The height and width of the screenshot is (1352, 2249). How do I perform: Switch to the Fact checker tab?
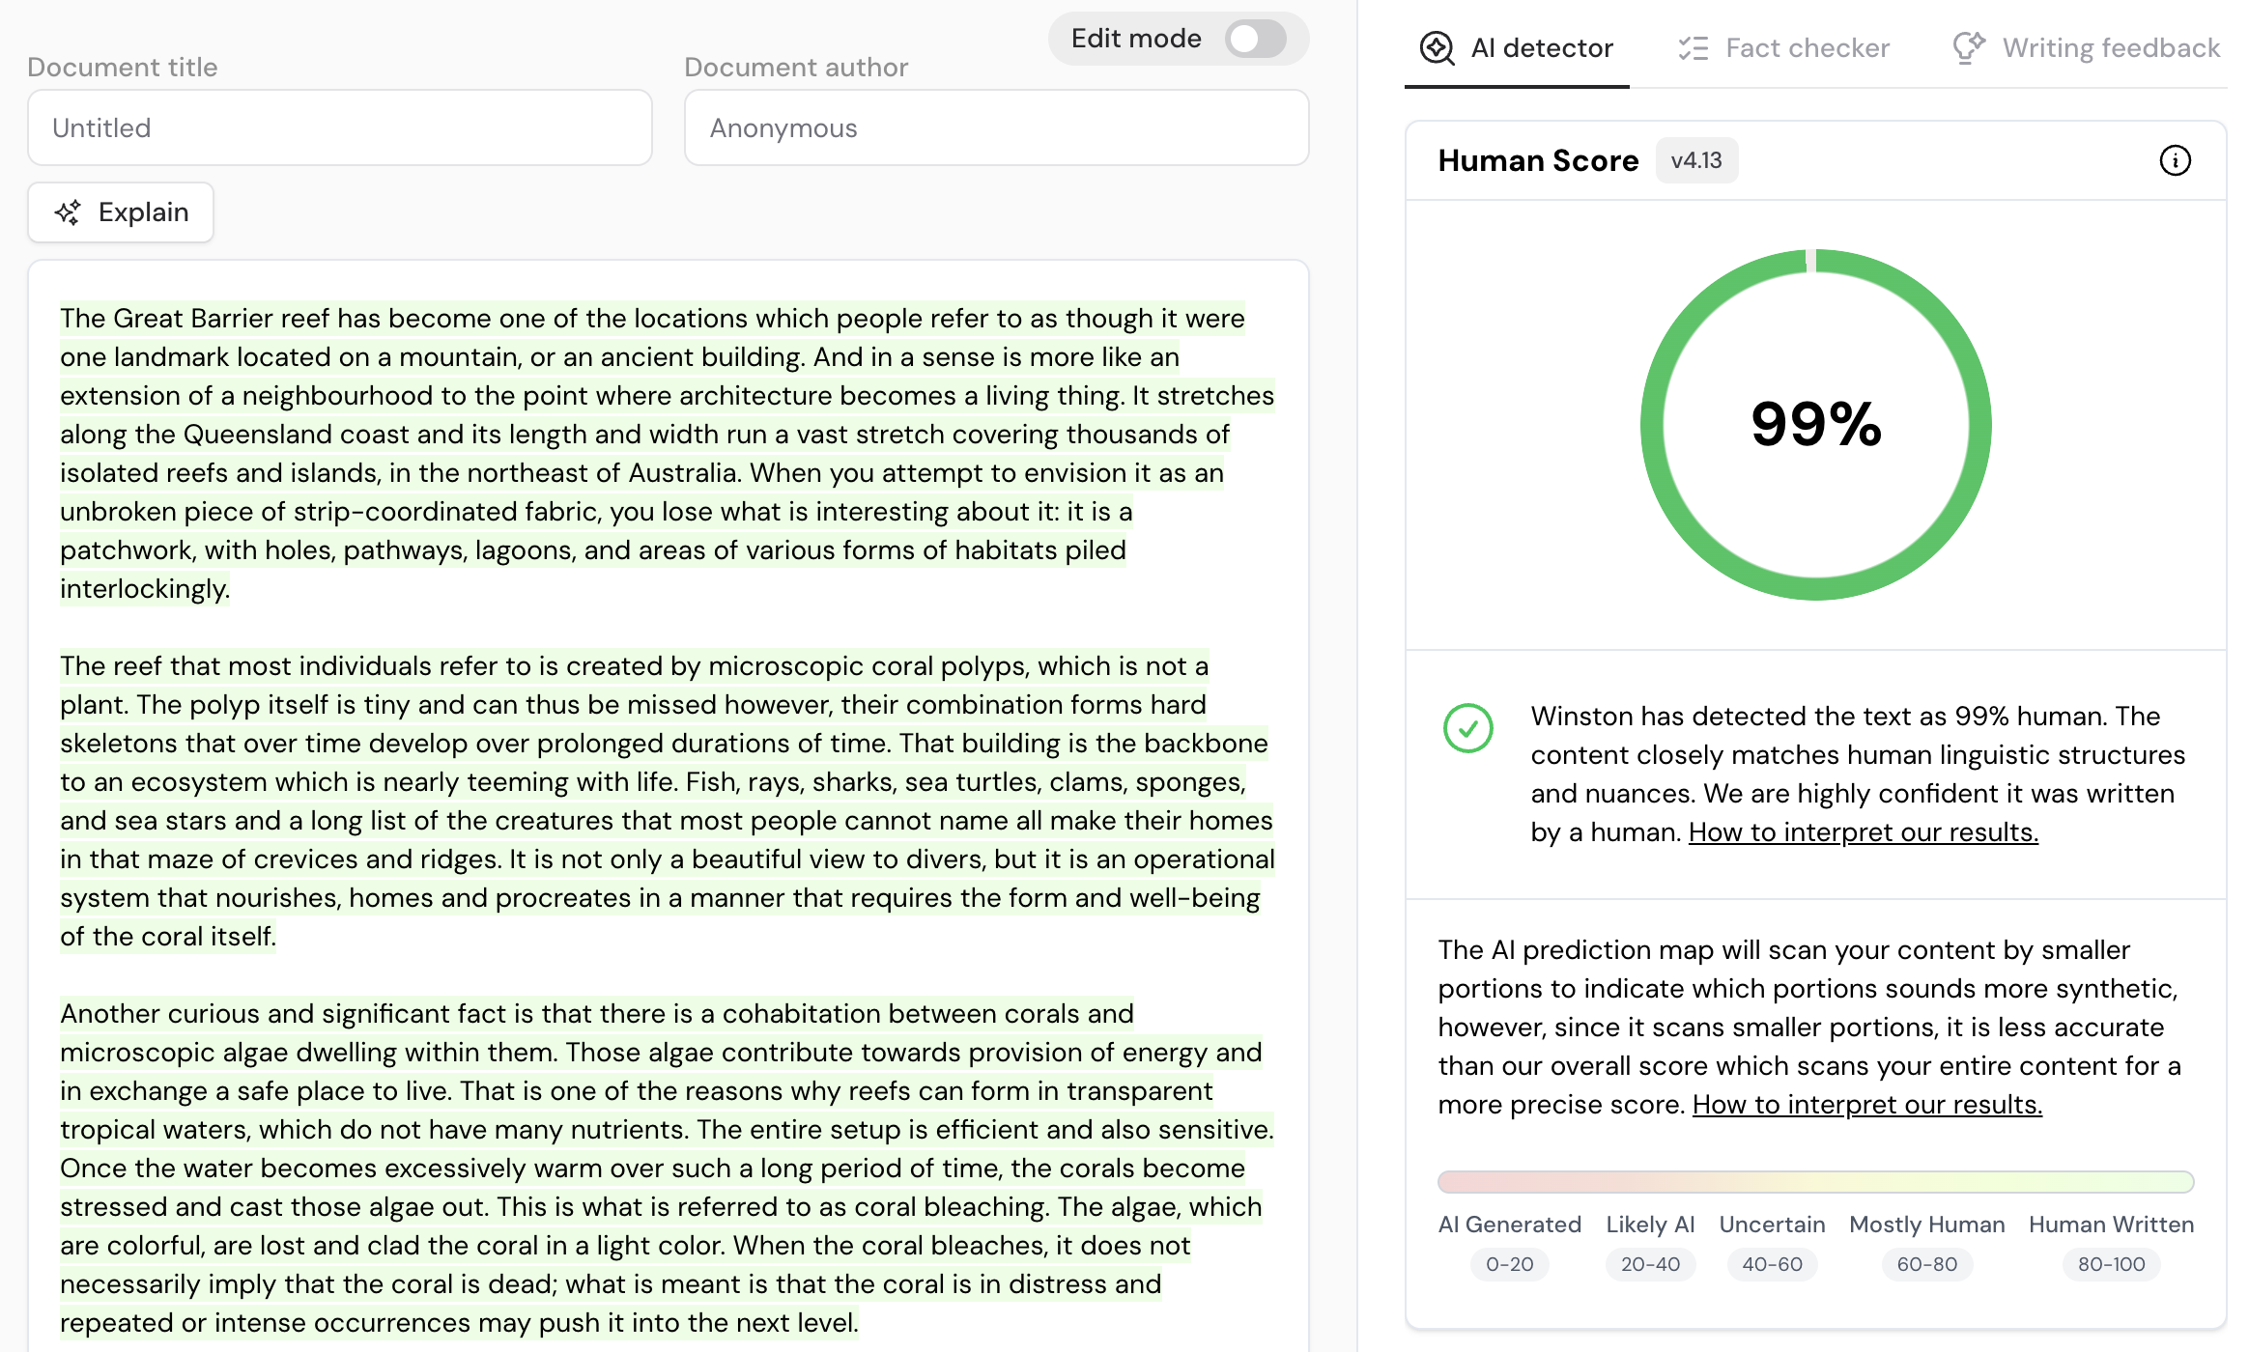pos(1807,48)
